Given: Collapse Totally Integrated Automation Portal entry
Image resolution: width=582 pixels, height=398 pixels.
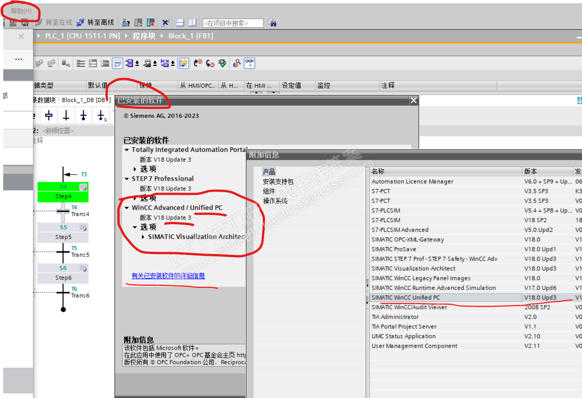Looking at the screenshot, I should coord(127,150).
